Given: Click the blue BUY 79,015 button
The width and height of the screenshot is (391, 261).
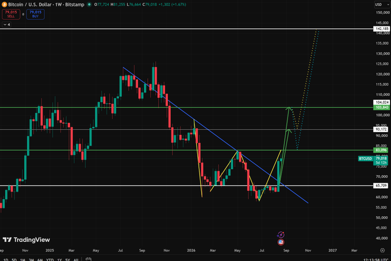Looking at the screenshot, I should pos(36,14).
